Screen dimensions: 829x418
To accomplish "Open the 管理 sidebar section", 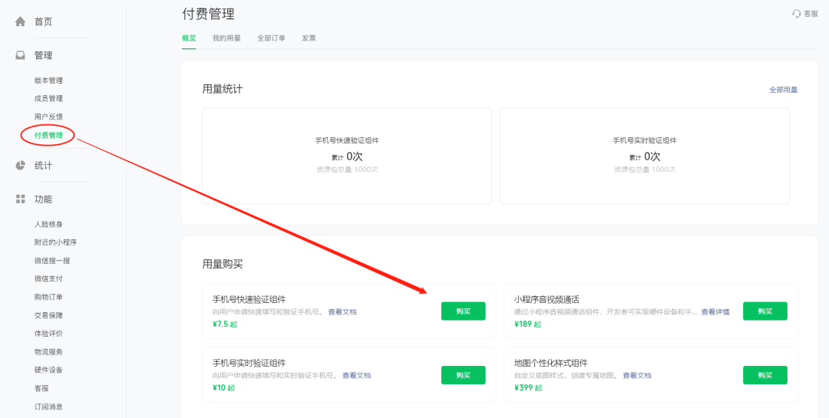I will coord(43,55).
